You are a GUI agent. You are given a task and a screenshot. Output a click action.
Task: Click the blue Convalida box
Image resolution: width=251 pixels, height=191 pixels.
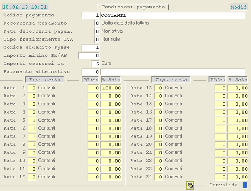(245, 185)
